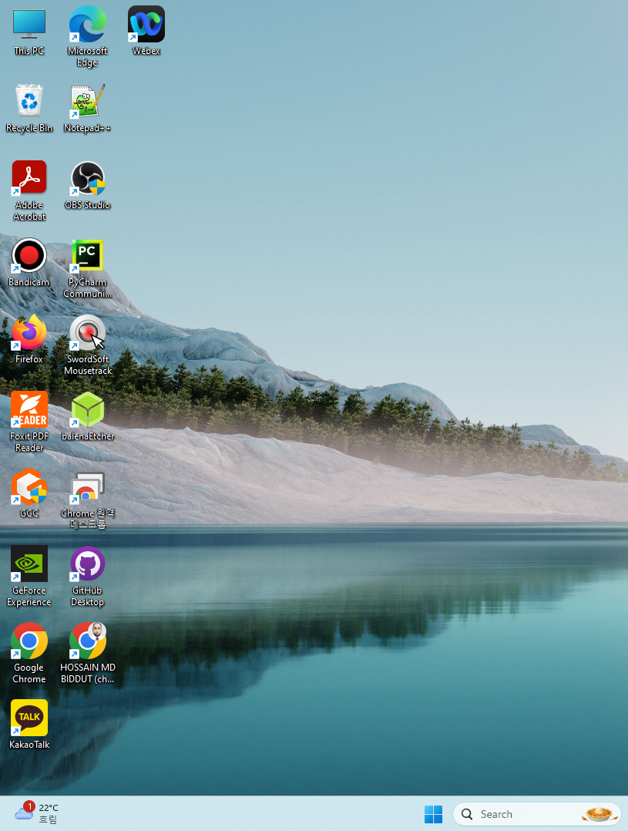Open the Windows Start menu button

pyautogui.click(x=433, y=814)
